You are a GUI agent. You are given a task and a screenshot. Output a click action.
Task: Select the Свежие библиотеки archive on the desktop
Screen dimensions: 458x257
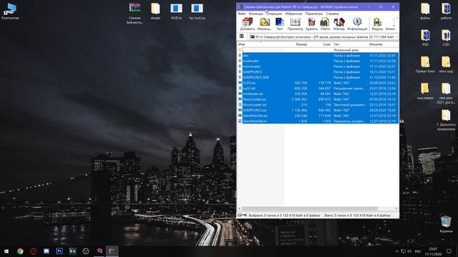(x=135, y=13)
